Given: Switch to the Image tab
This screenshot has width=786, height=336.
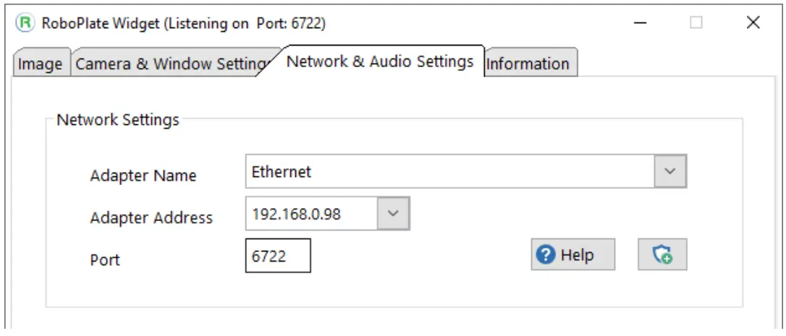Looking at the screenshot, I should click(x=40, y=64).
